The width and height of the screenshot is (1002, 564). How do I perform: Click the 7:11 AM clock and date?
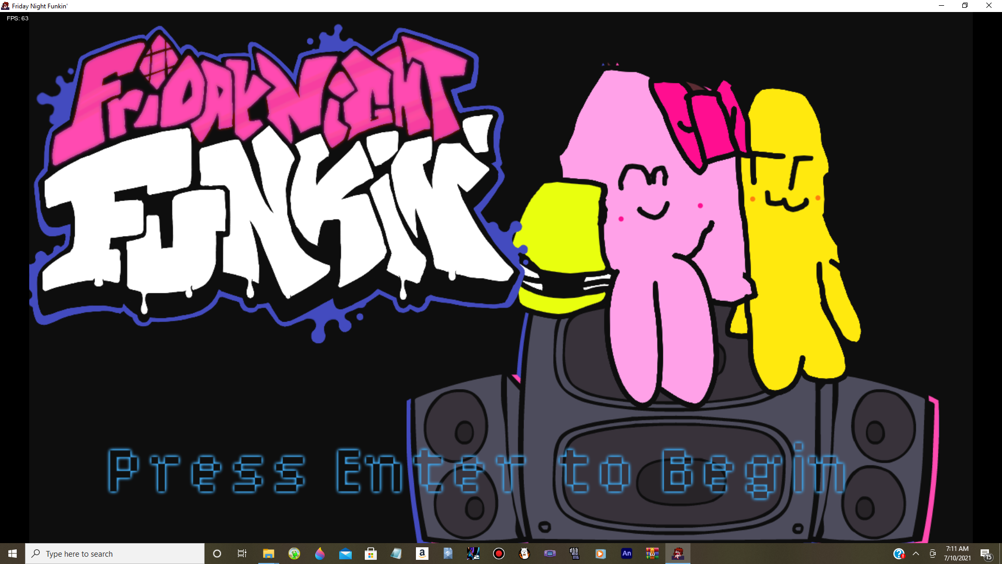(x=957, y=554)
